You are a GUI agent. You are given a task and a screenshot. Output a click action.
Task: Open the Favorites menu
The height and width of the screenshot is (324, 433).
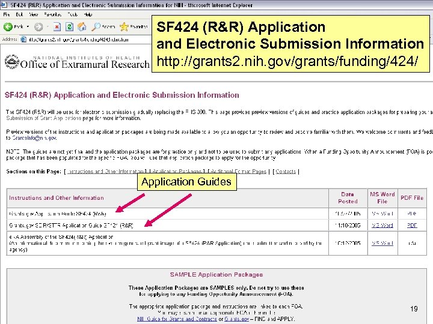pos(53,14)
